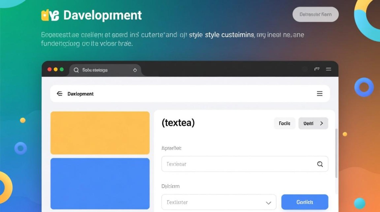The image size is (380, 212).
Task: Select the yellow color swatch in the sidebar
Action: click(100, 133)
